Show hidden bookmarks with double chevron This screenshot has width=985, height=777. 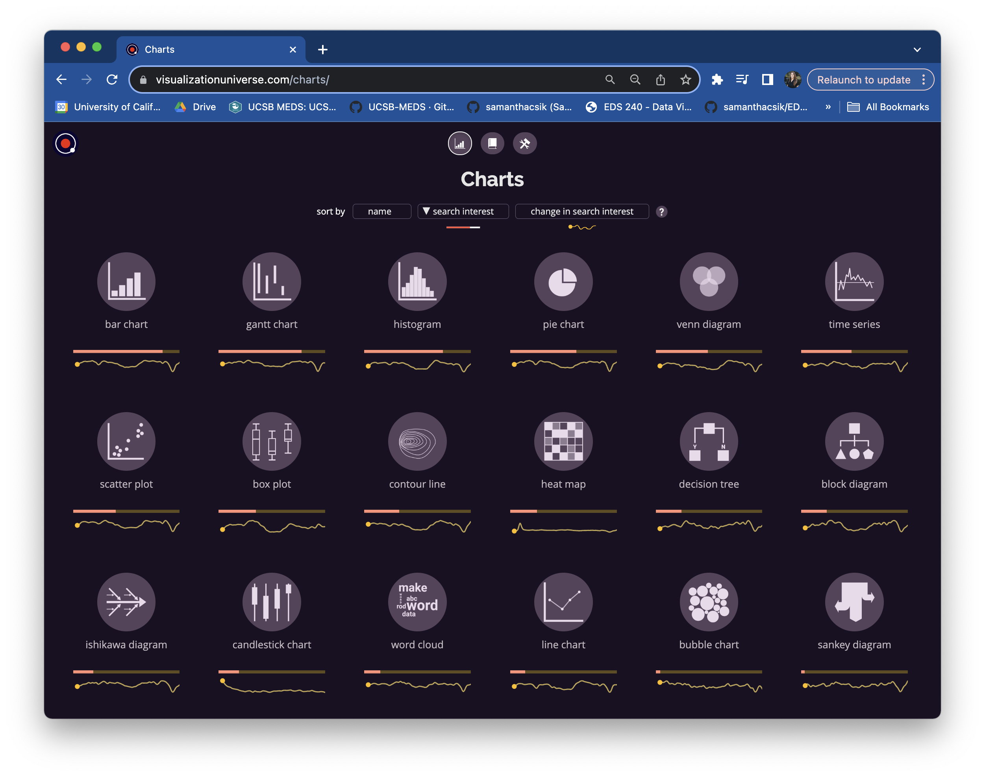[x=828, y=107]
